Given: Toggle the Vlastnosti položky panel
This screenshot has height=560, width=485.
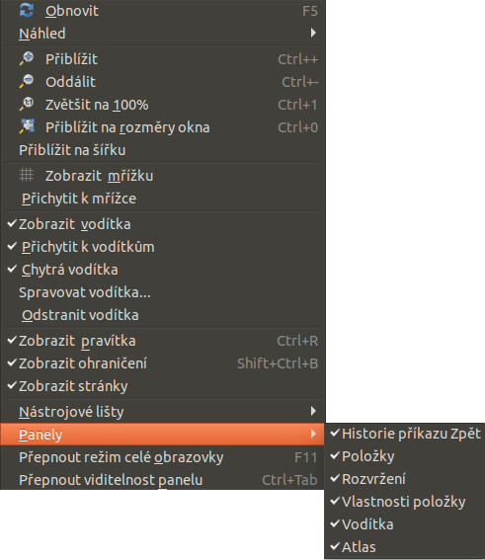Looking at the screenshot, I should tap(404, 501).
